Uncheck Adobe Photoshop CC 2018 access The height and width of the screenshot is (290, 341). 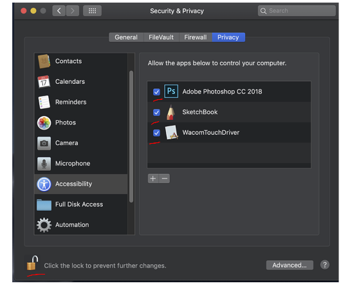156,92
